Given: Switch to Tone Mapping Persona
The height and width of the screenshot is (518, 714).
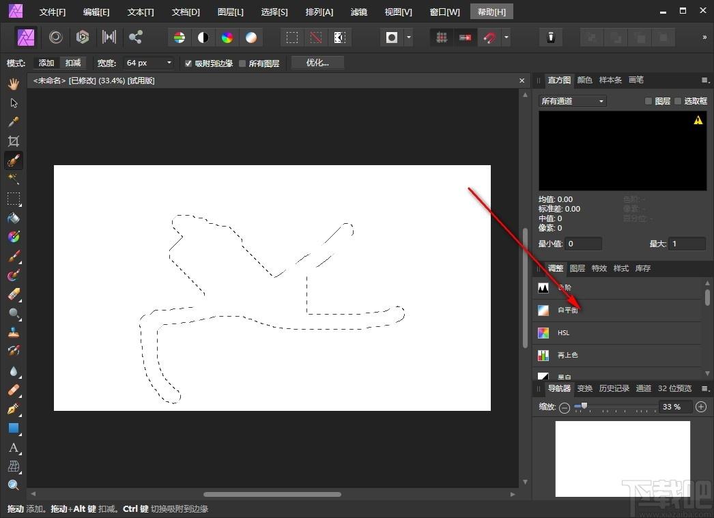Looking at the screenshot, I should tap(109, 37).
